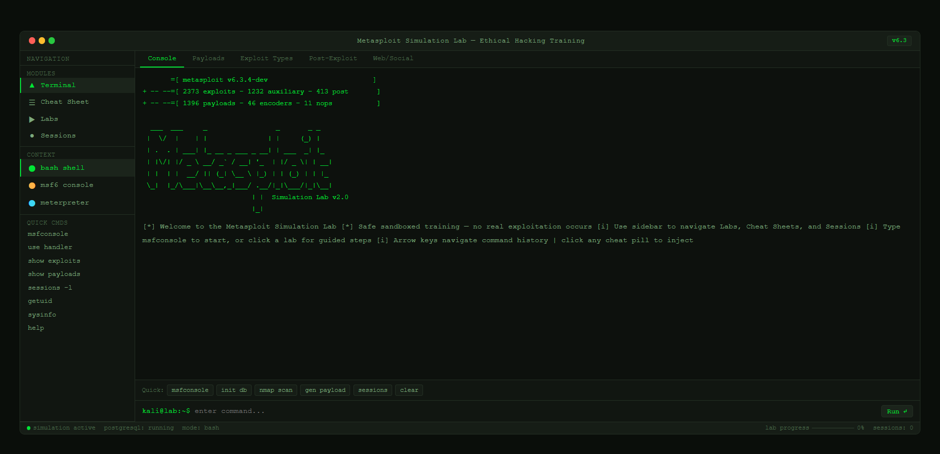Switch context to bash shell
Image resolution: width=940 pixels, height=454 pixels.
click(x=77, y=168)
